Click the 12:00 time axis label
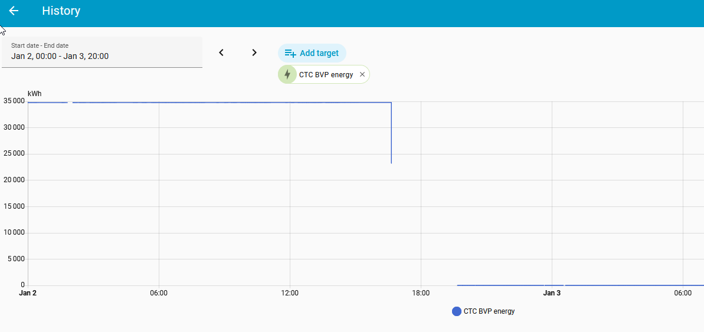Image resolution: width=704 pixels, height=332 pixels. pos(290,293)
